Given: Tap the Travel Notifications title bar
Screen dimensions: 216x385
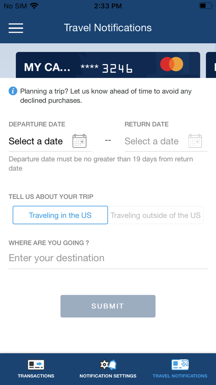Looking at the screenshot, I should tap(108, 28).
